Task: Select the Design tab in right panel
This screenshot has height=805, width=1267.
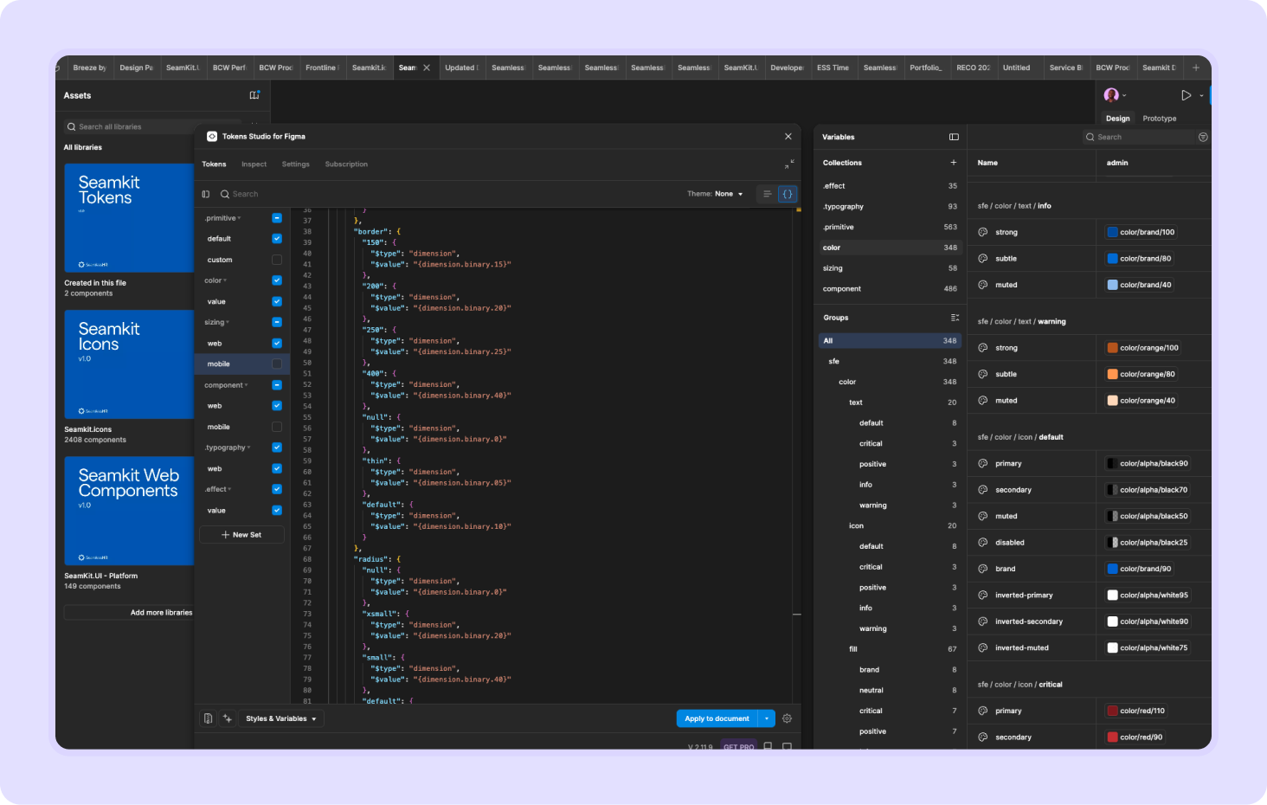Action: (x=1117, y=119)
